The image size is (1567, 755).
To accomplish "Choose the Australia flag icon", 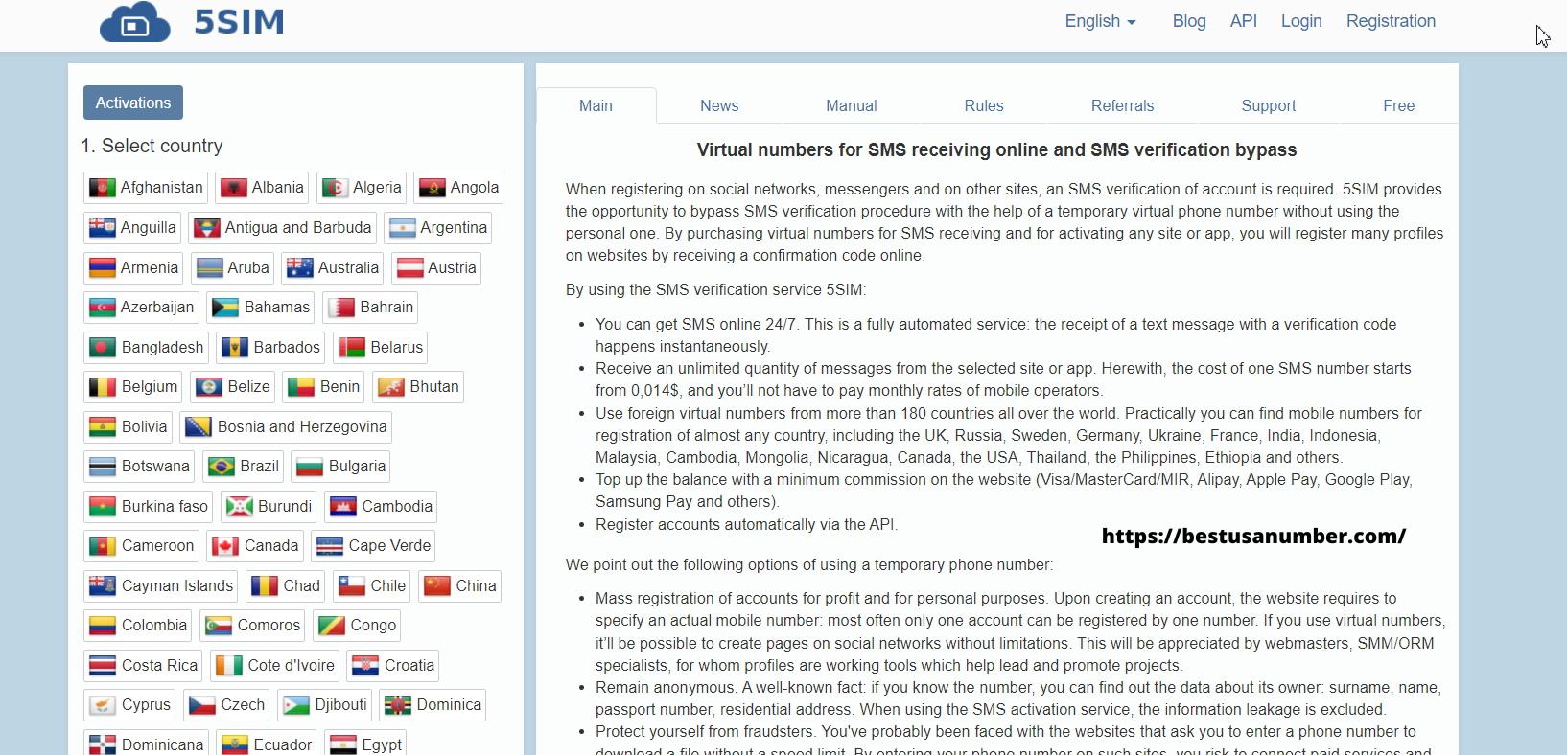I will pos(299,268).
